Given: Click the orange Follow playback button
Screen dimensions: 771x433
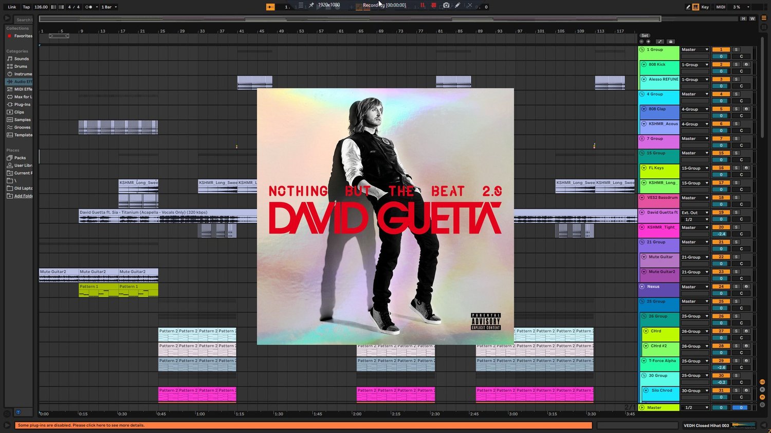Looking at the screenshot, I should (270, 7).
